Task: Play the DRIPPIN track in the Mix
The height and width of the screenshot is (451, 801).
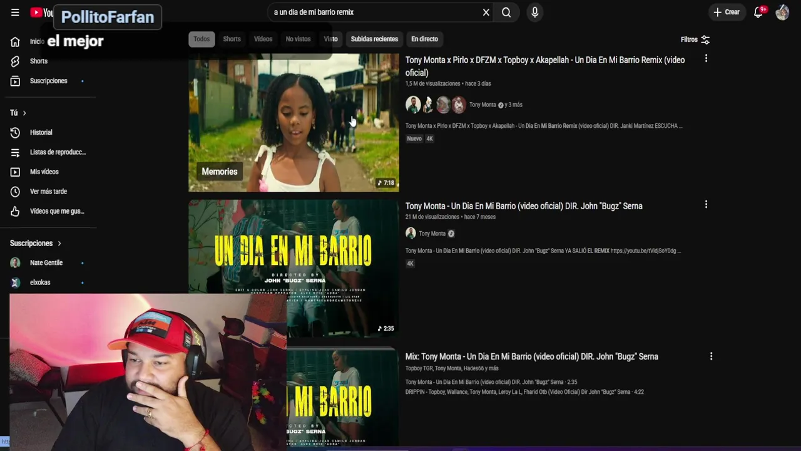Action: [524, 392]
